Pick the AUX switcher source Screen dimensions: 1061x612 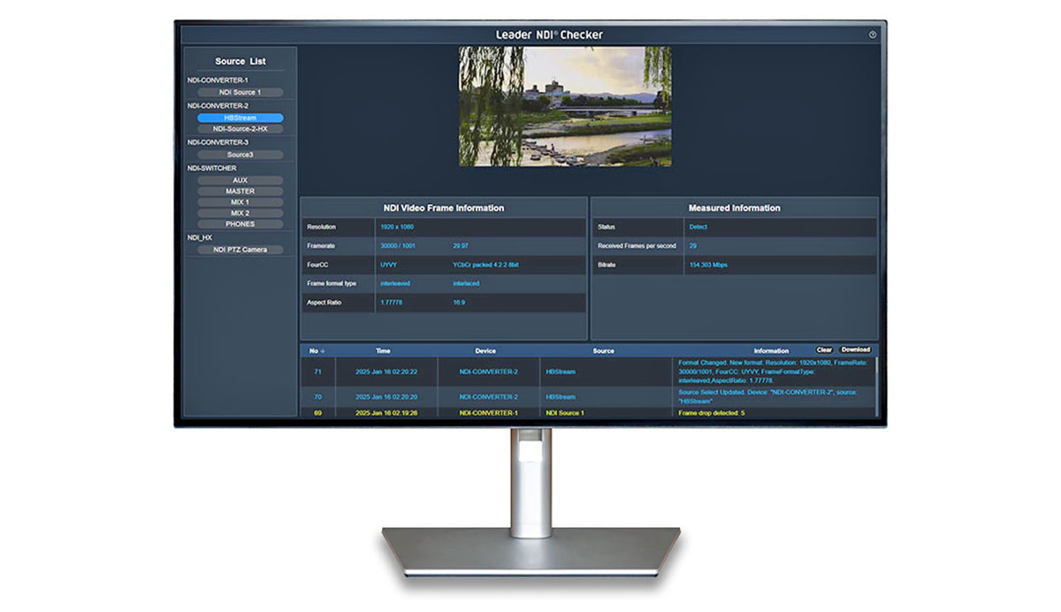(240, 180)
